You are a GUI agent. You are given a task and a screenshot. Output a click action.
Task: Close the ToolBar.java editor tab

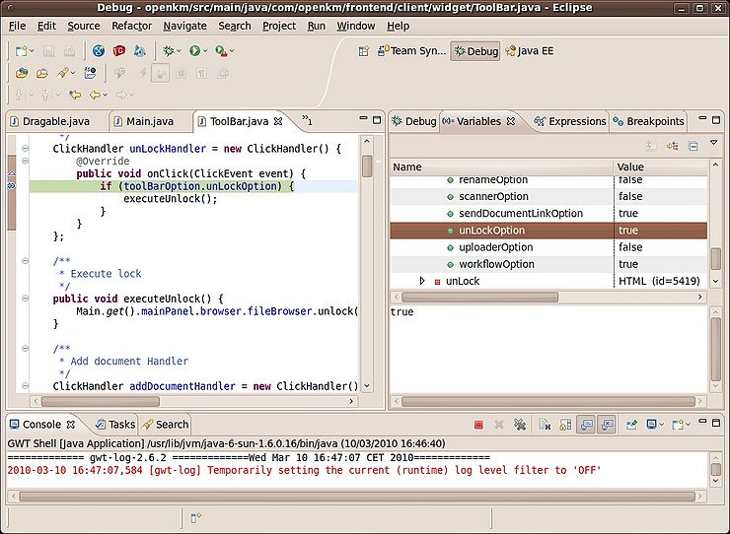(278, 121)
